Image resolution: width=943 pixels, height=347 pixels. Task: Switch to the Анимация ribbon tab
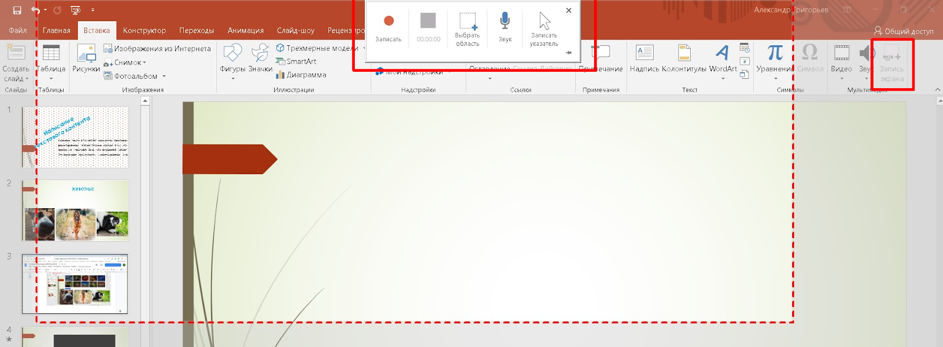point(245,31)
